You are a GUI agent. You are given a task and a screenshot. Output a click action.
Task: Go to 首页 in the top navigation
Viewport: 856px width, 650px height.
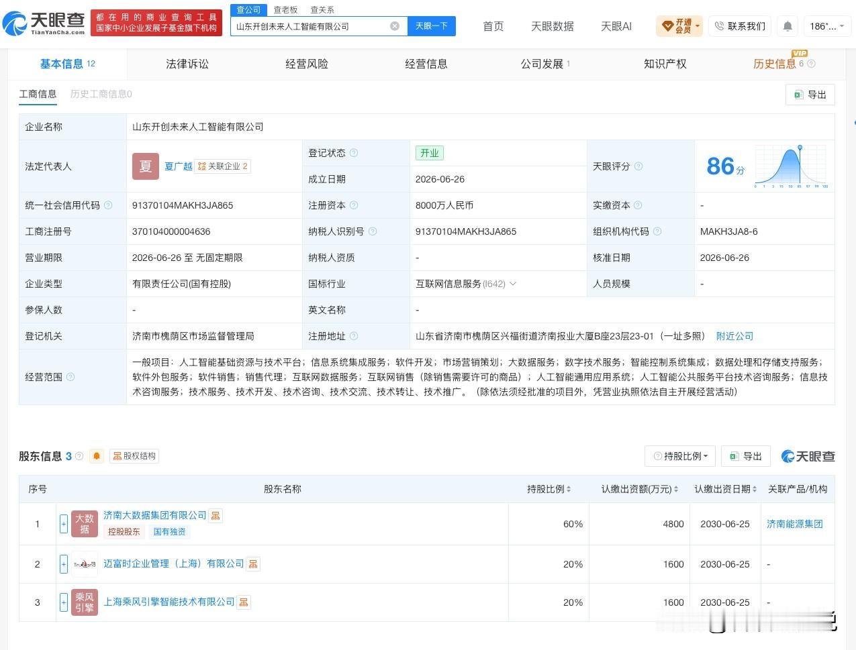493,26
